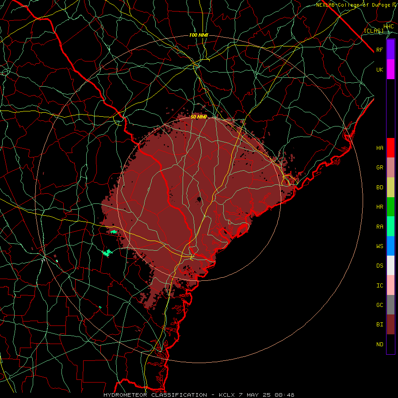Viewport: 398px width, 398px height.
Task: Click the 'RF' legend label
Action: (x=380, y=50)
